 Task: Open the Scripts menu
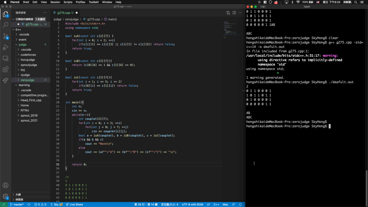tap(68, 2)
